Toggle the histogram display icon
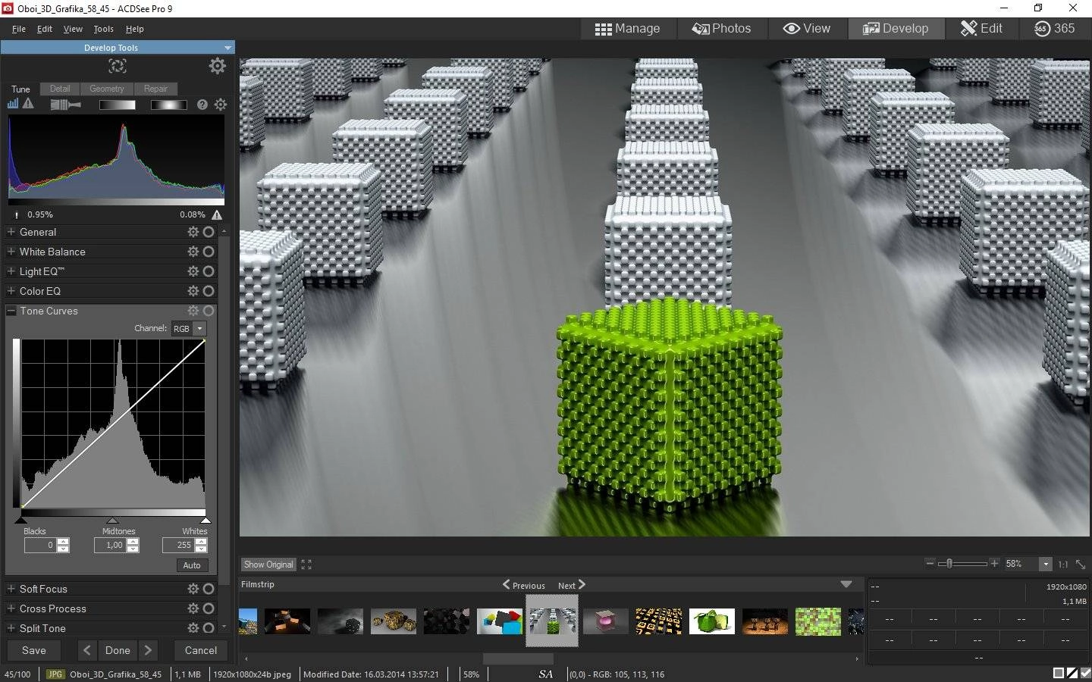1092x682 pixels. point(13,104)
